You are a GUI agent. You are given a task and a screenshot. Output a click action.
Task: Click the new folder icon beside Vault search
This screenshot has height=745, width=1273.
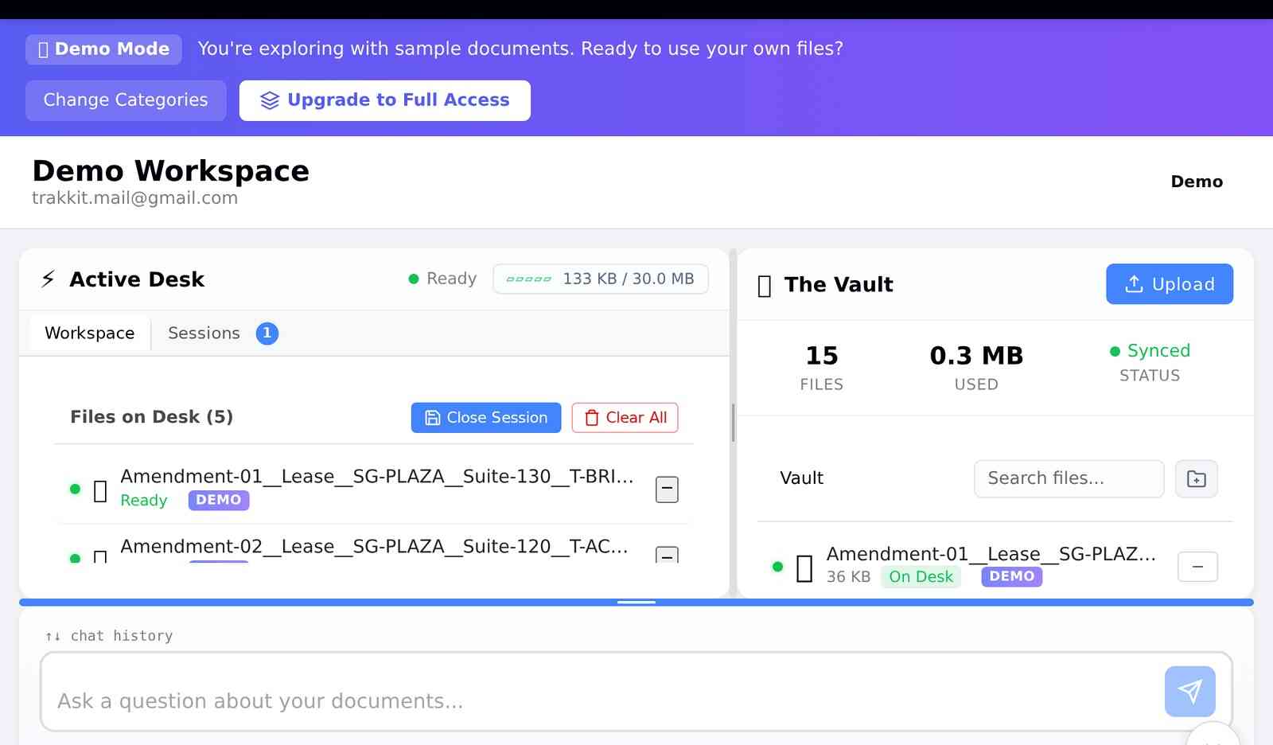pos(1197,478)
